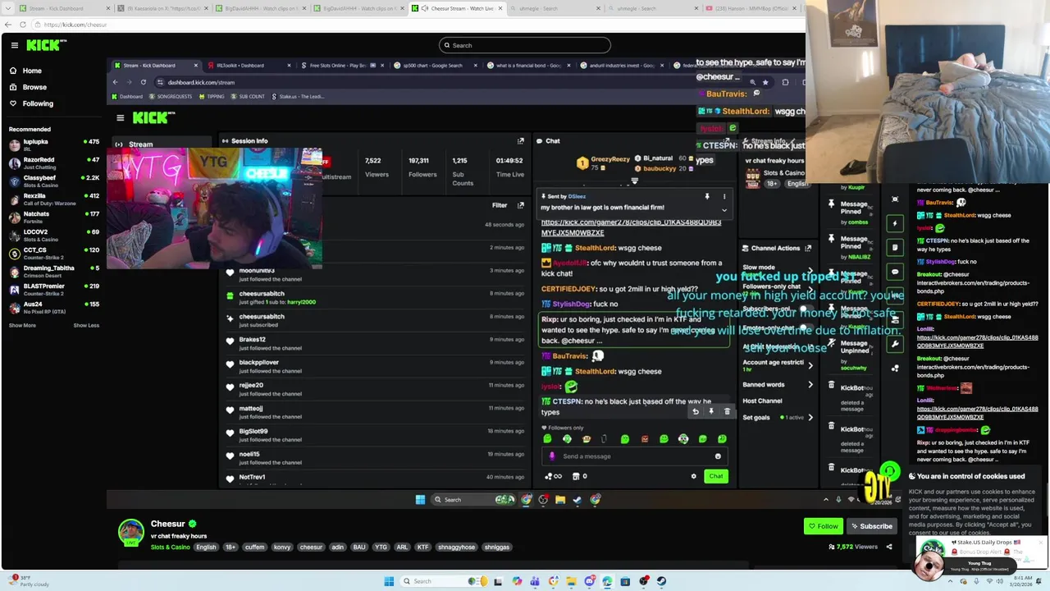
Task: Open File Explorer from the taskbar
Action: pyautogui.click(x=572, y=581)
